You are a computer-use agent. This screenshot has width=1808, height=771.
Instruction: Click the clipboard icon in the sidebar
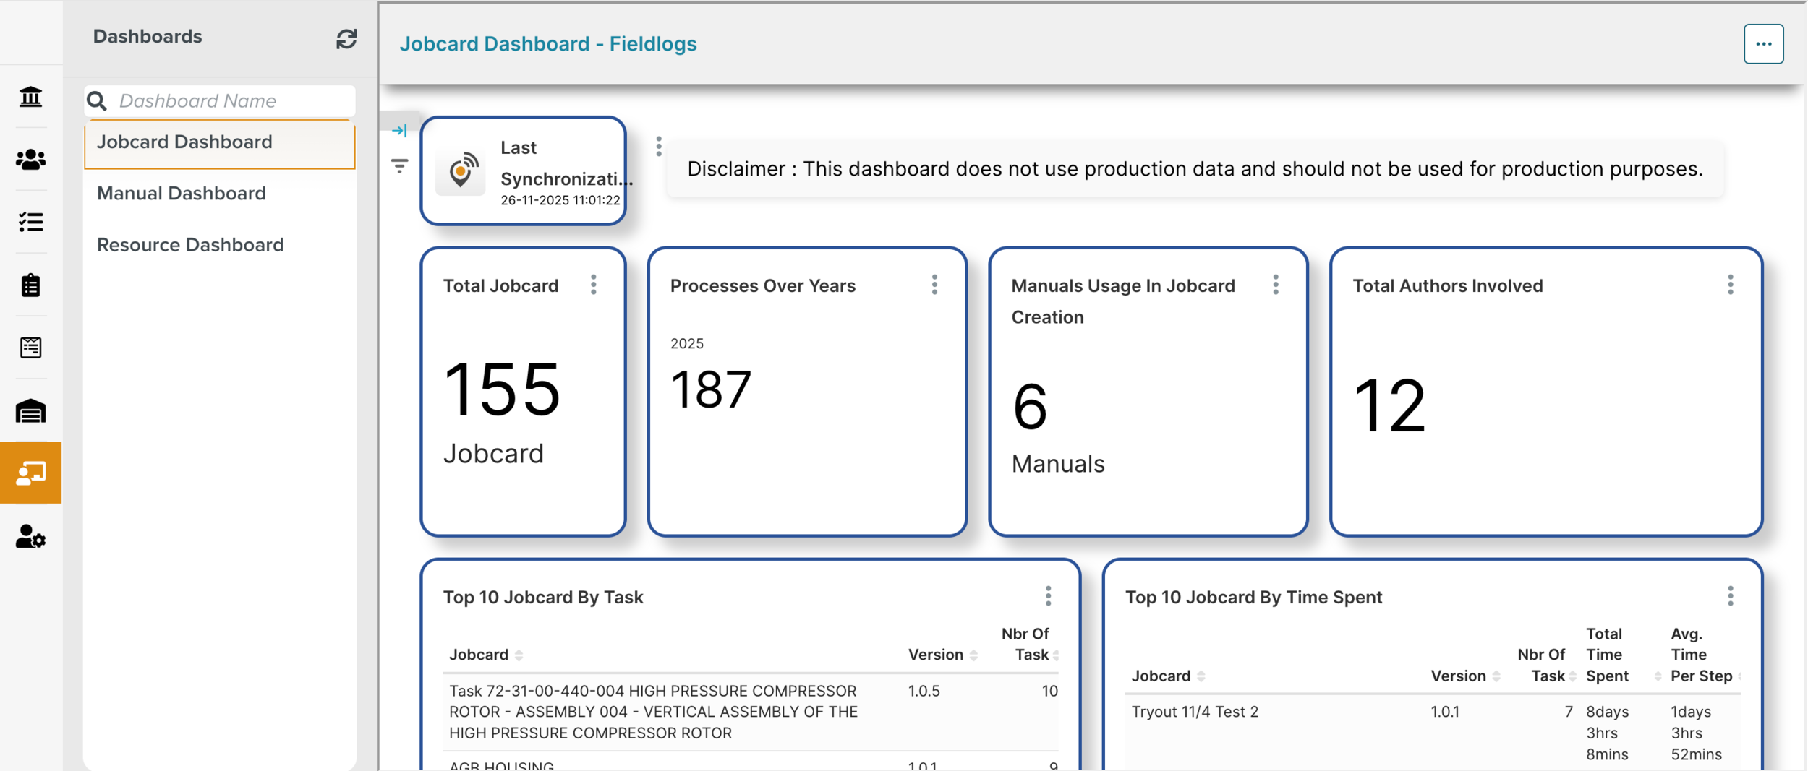click(30, 285)
